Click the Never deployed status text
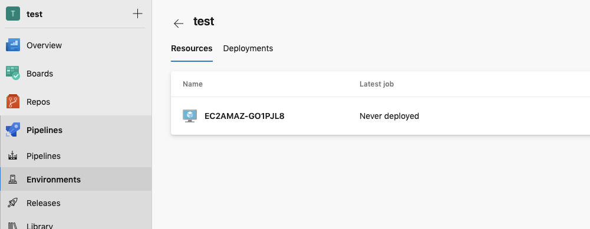 point(390,116)
